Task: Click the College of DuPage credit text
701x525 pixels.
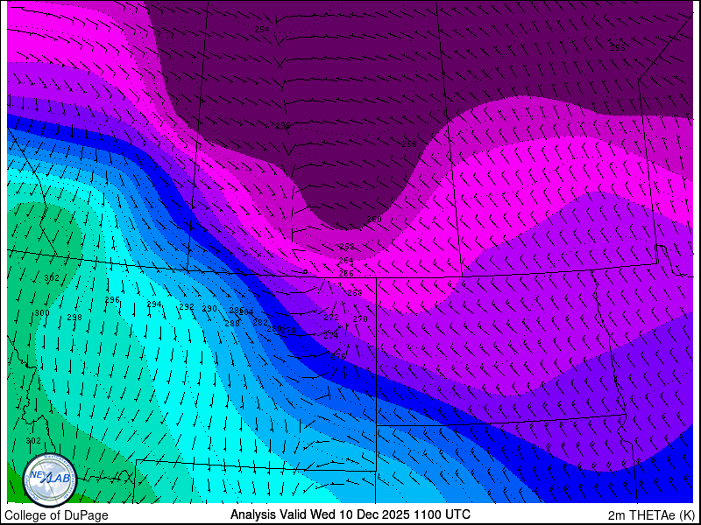Action: pos(56,515)
